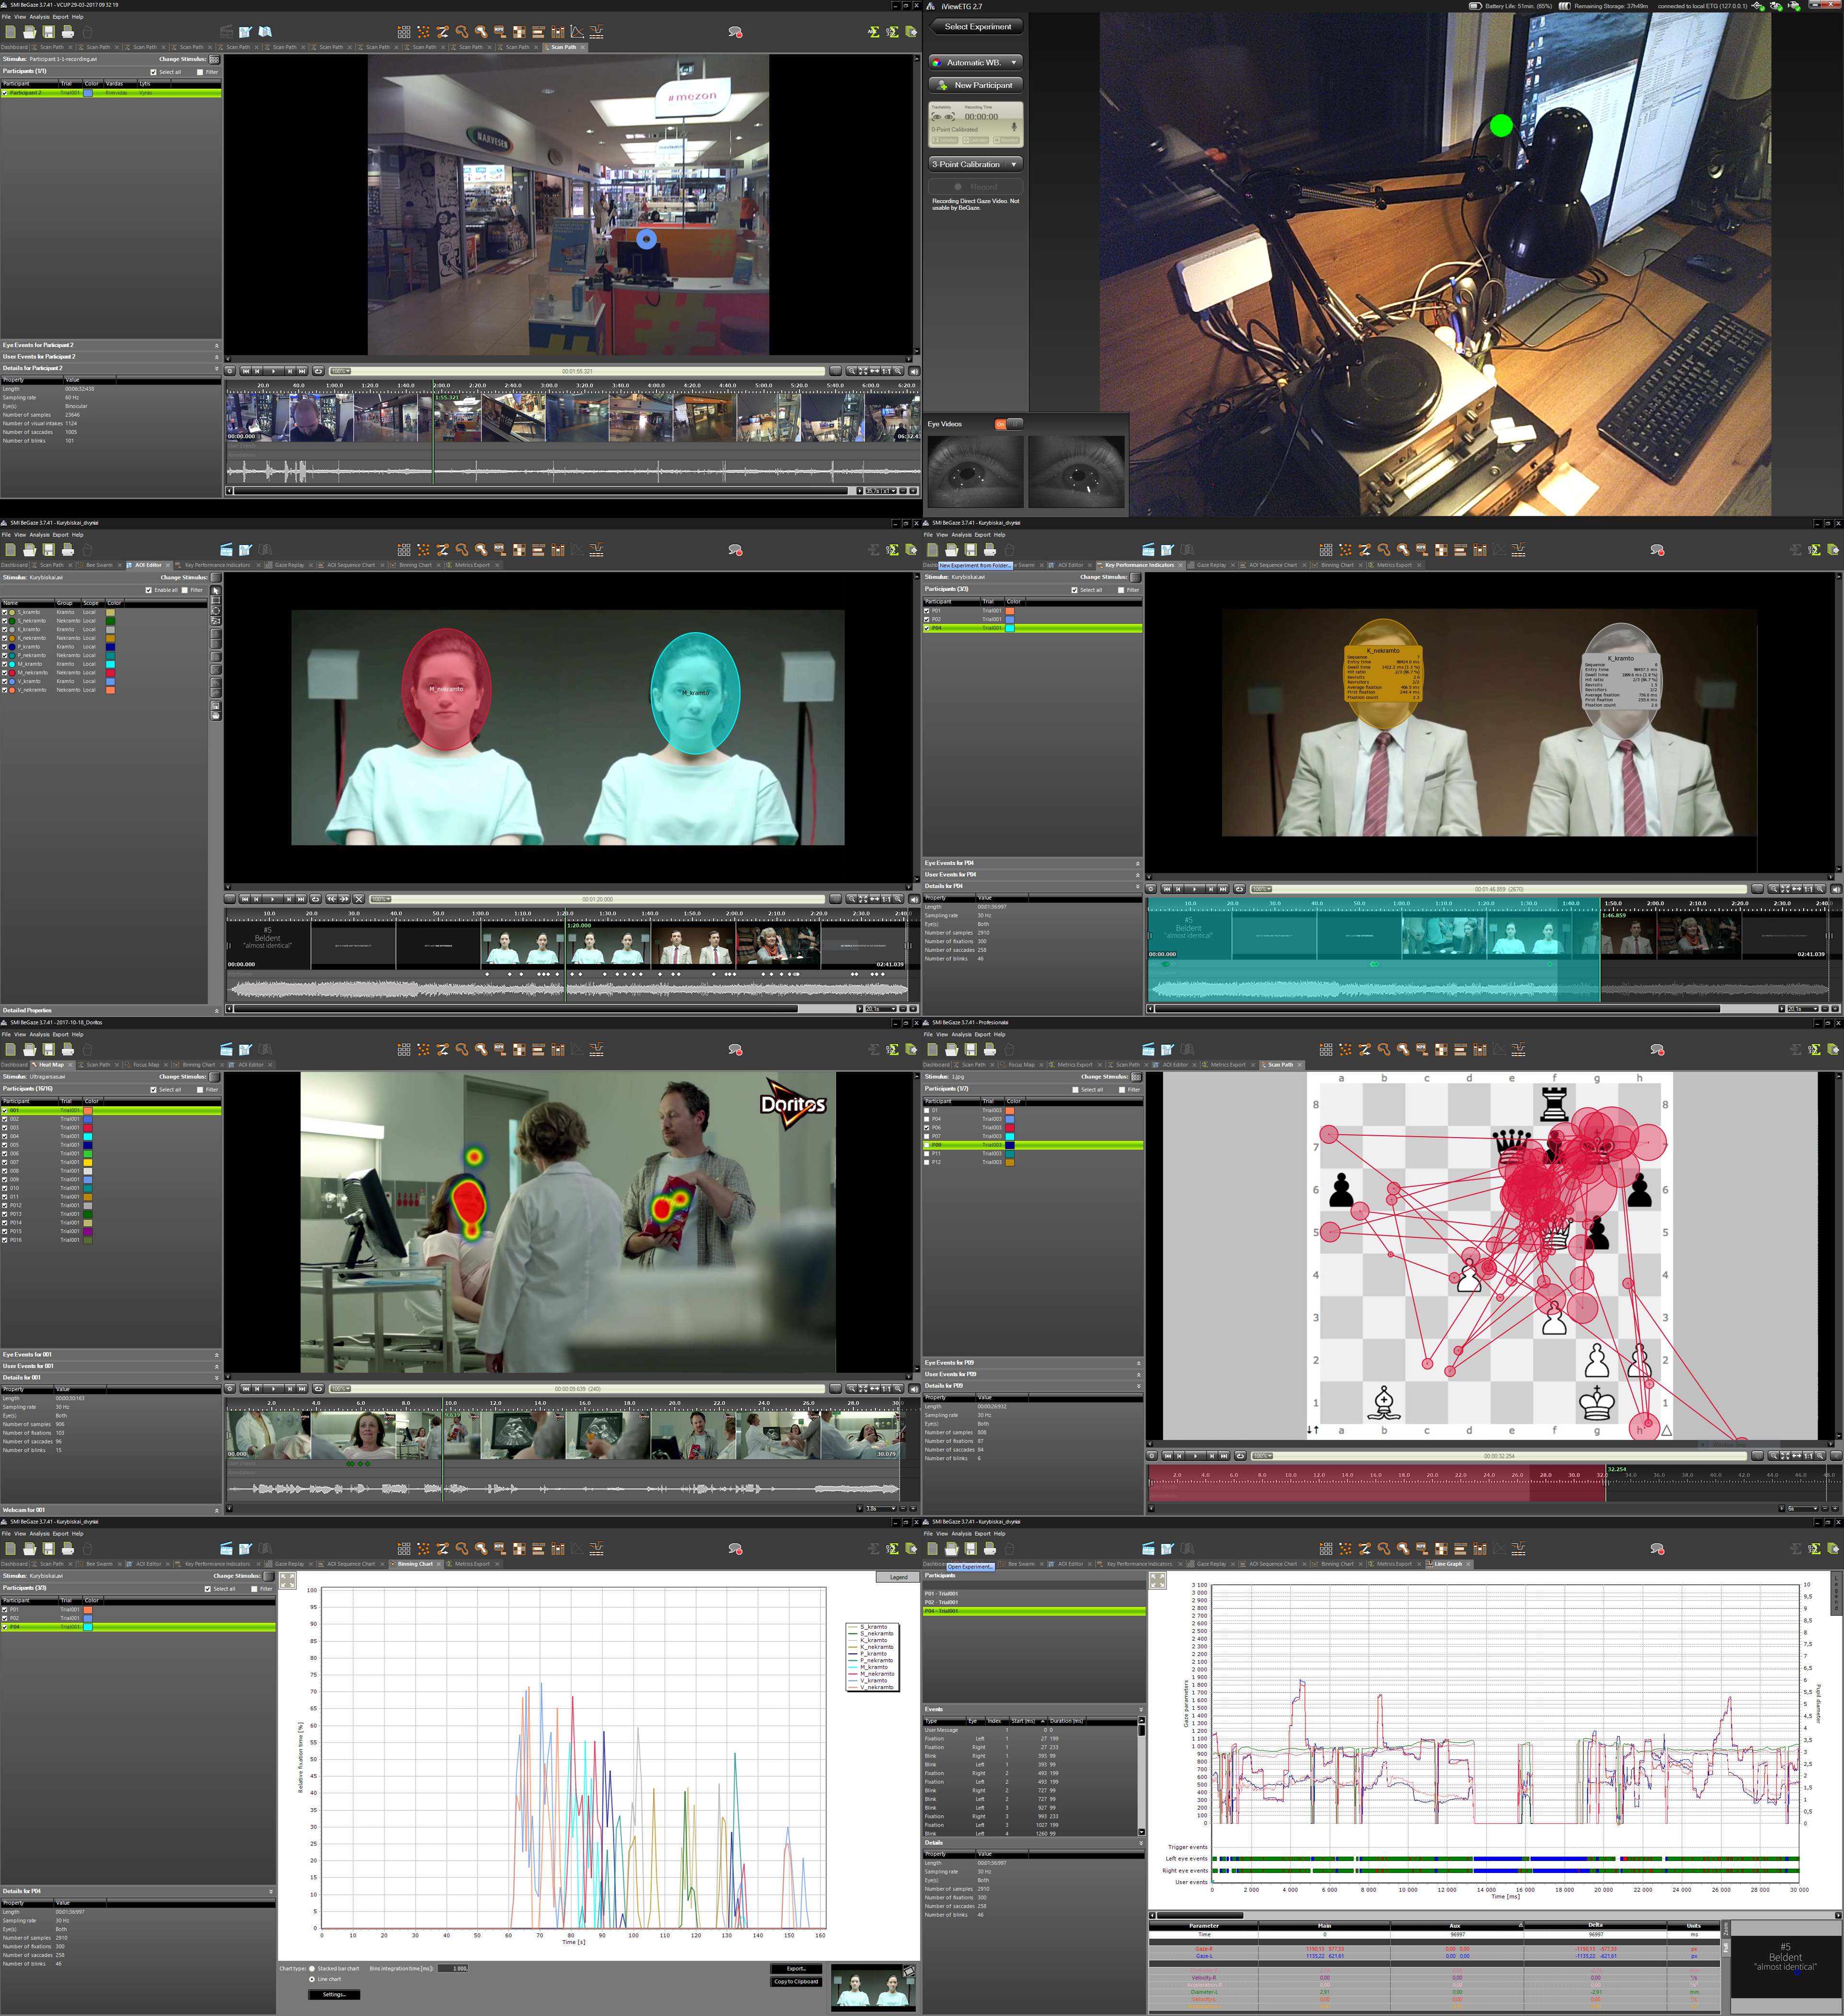Open Change Stimulus grid for Participant 1-1-recording.avi

pyautogui.click(x=214, y=59)
